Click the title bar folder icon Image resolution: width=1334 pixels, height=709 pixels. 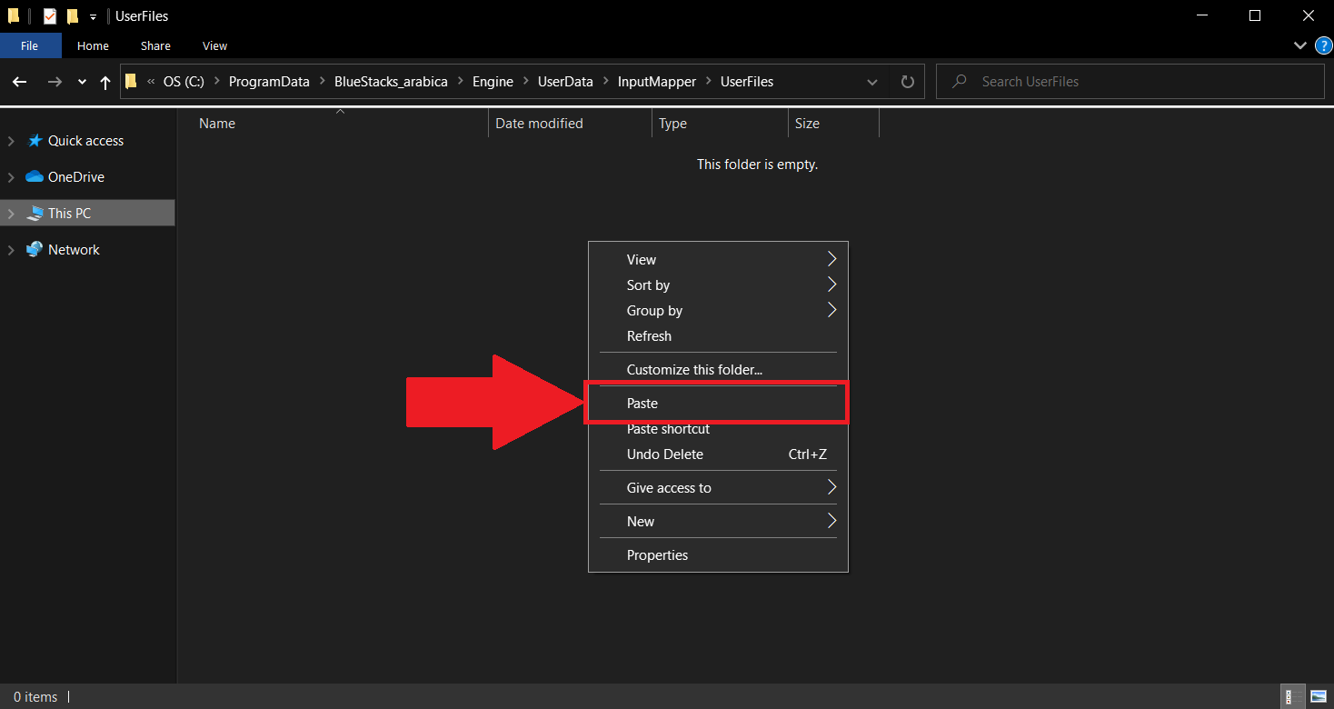pyautogui.click(x=13, y=15)
